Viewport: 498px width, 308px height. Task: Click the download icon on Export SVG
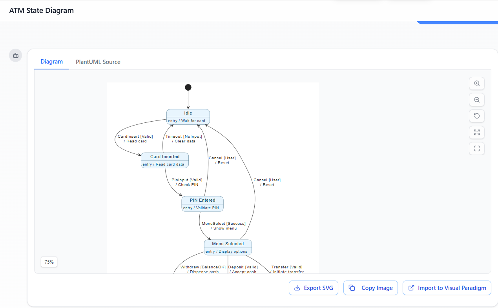pos(297,288)
